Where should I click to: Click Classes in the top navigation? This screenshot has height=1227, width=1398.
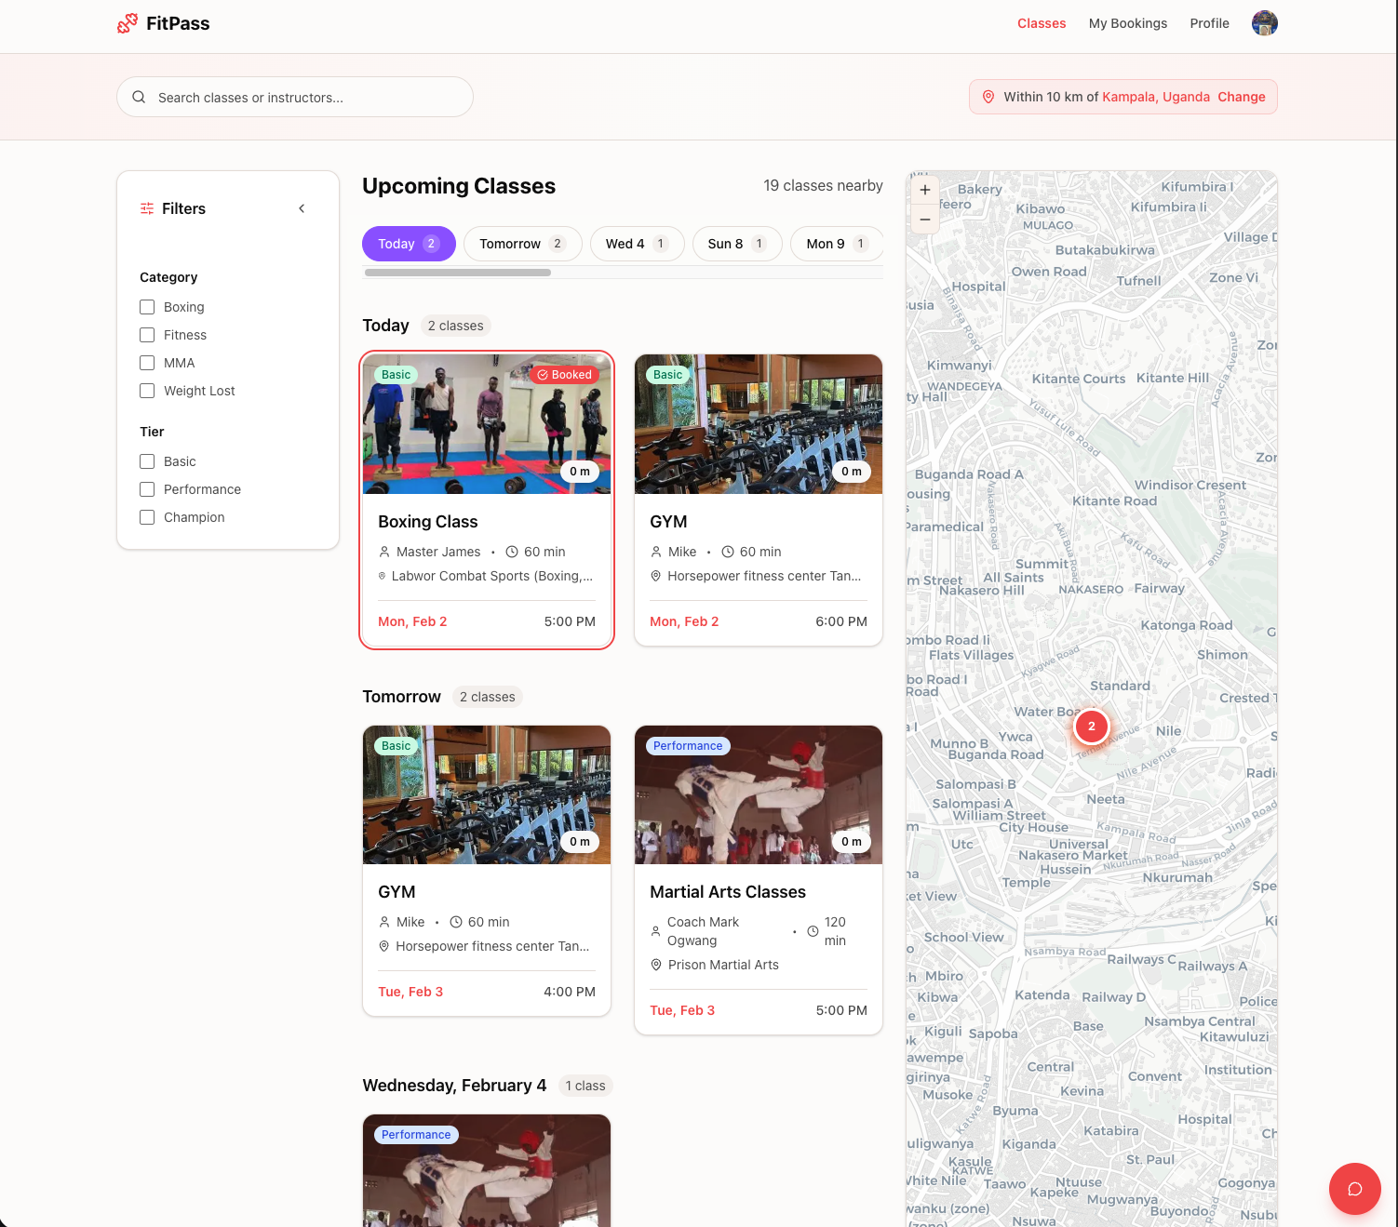[x=1042, y=23]
